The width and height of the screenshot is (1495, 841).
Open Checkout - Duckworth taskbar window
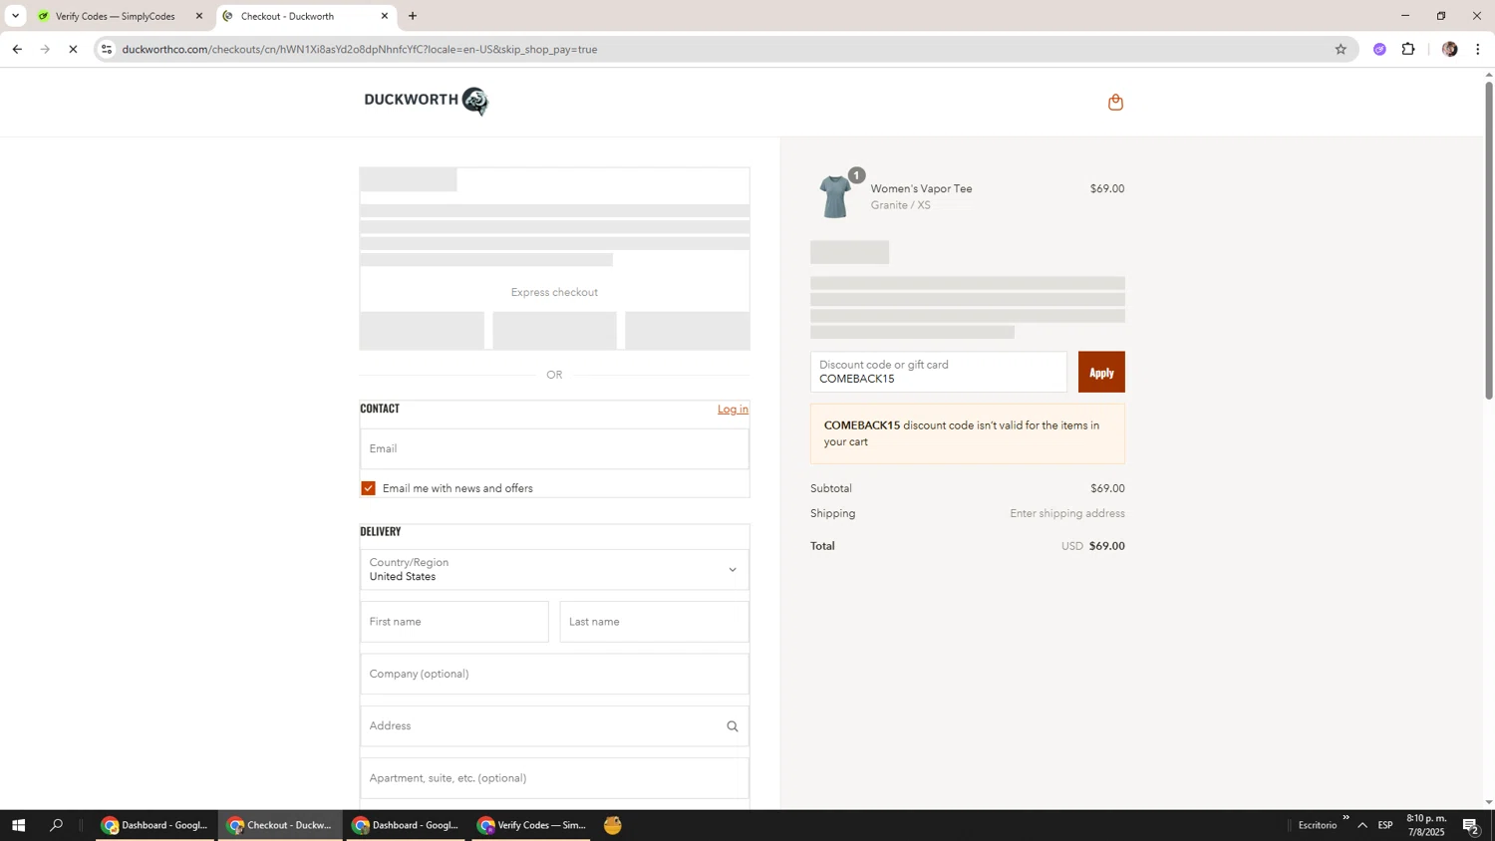click(x=280, y=825)
